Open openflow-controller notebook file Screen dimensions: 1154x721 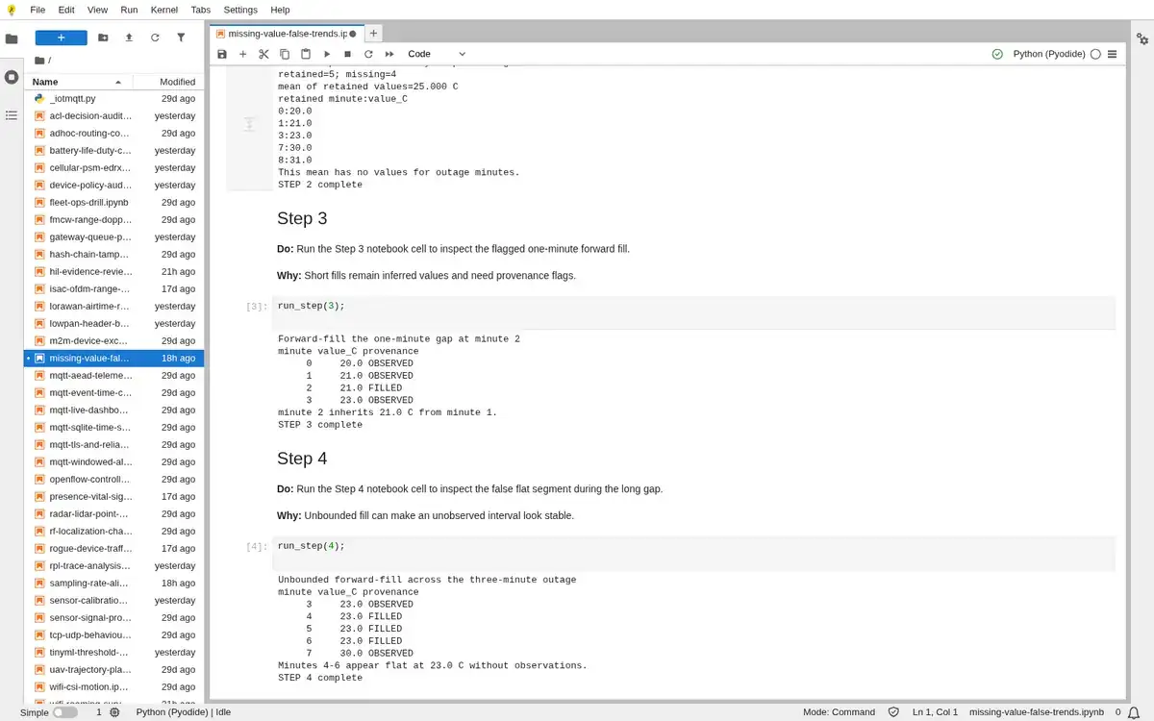click(114, 480)
